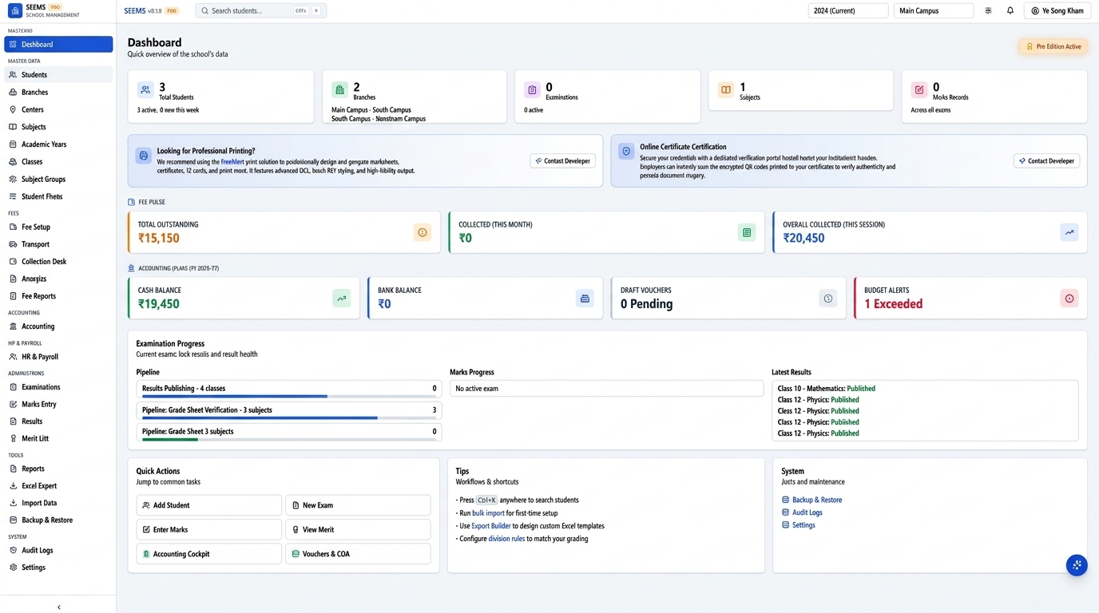Image resolution: width=1099 pixels, height=613 pixels.
Task: Click the Enter Marks quick action
Action: click(209, 529)
